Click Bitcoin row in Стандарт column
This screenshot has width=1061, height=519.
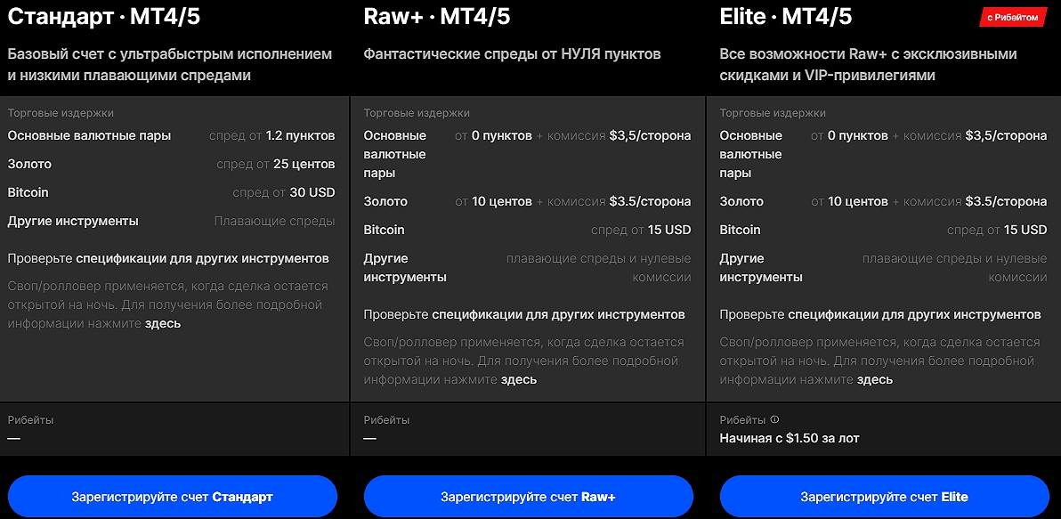point(171,193)
